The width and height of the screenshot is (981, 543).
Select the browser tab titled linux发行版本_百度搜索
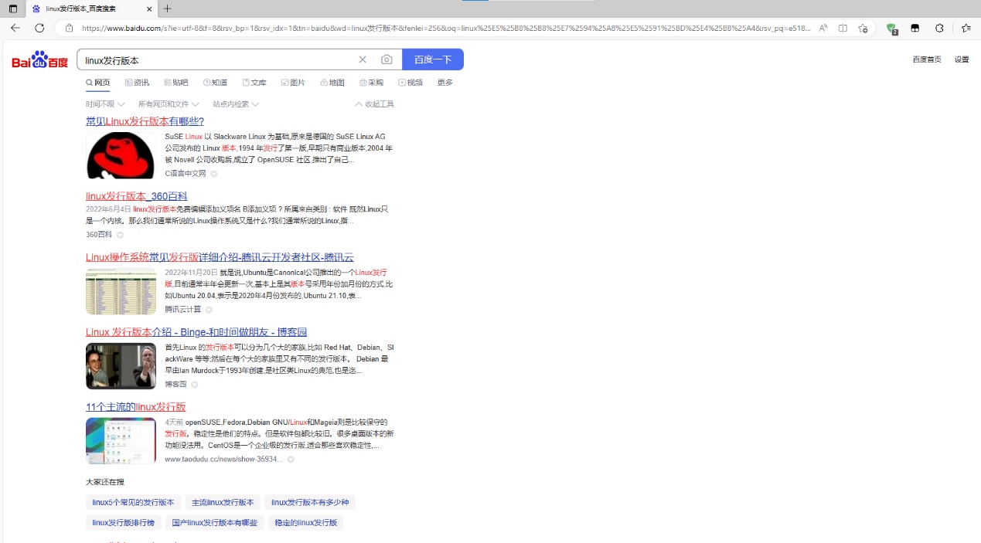(91, 8)
